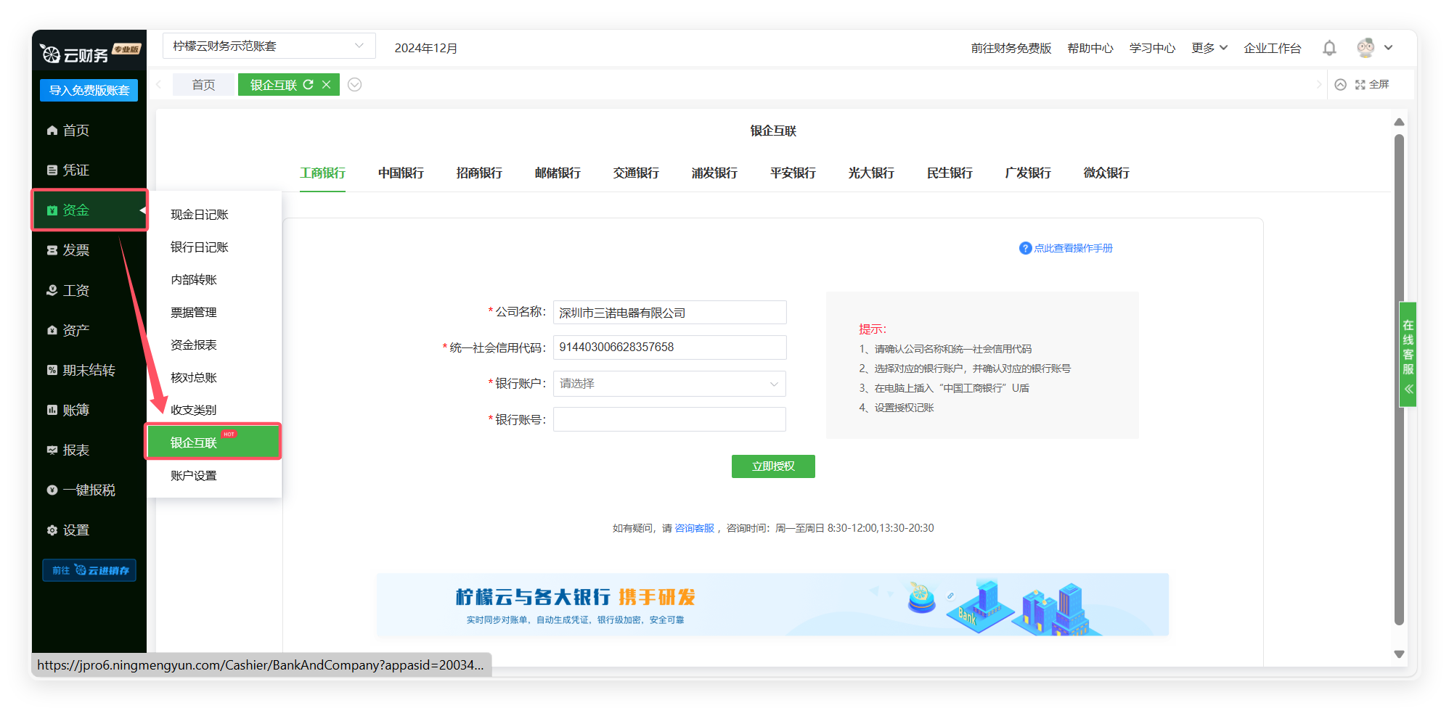This screenshot has height=708, width=1449.
Task: Open the 咨询客服 link
Action: coord(694,528)
